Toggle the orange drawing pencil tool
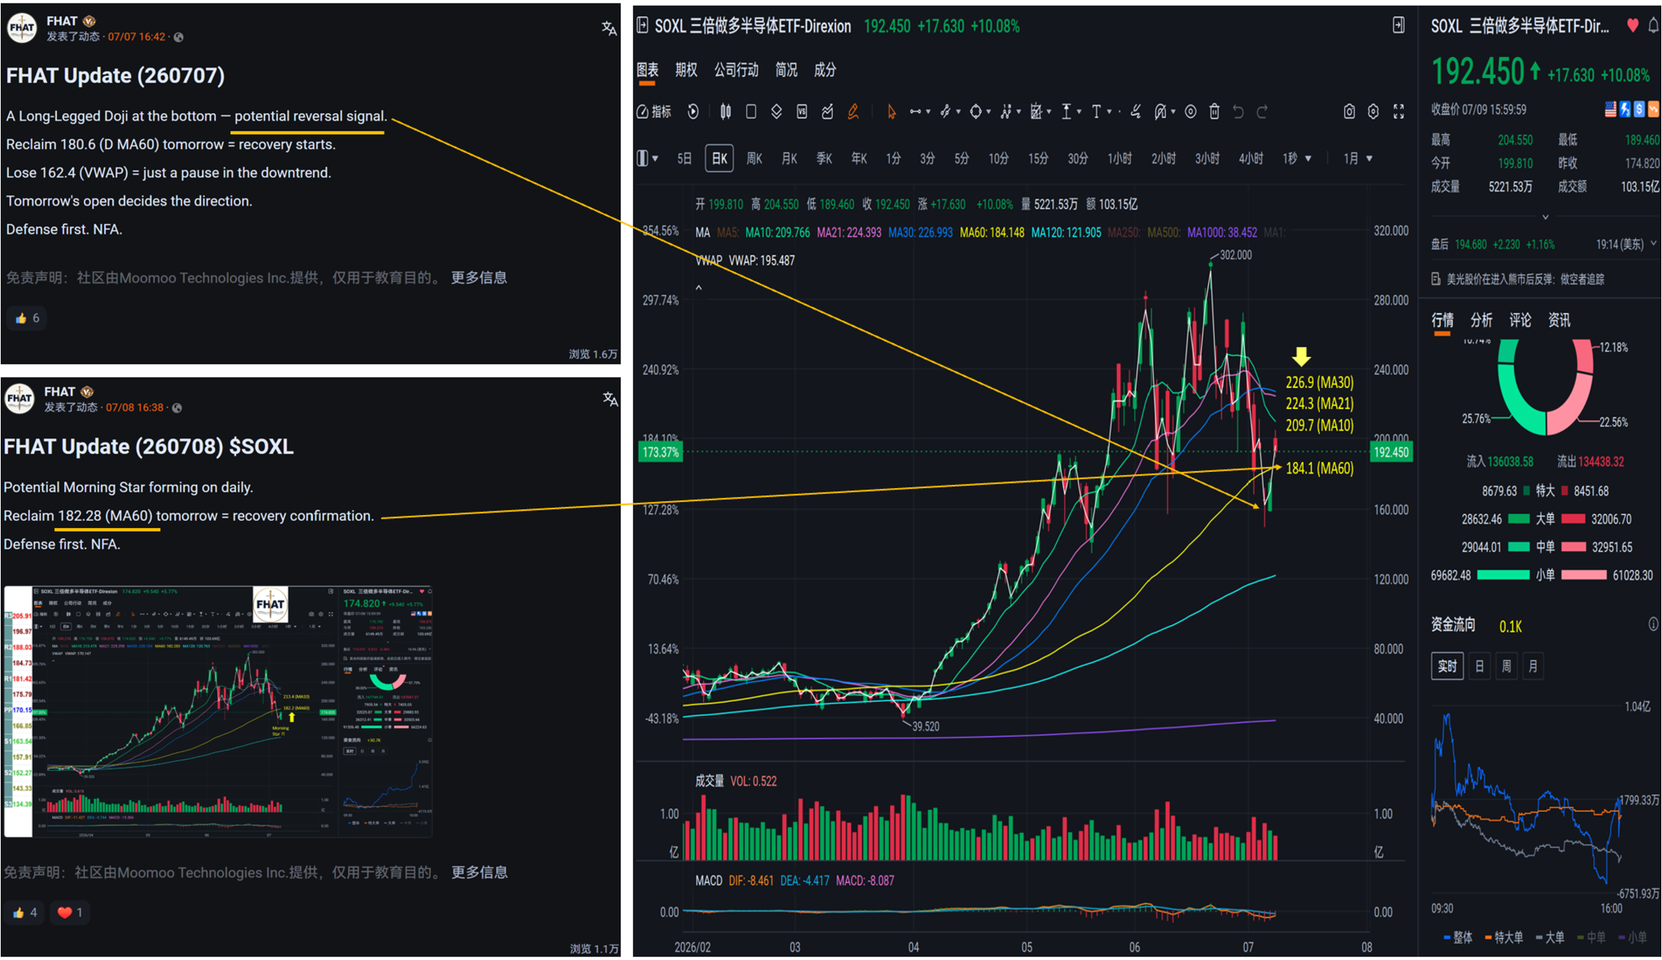 [853, 112]
